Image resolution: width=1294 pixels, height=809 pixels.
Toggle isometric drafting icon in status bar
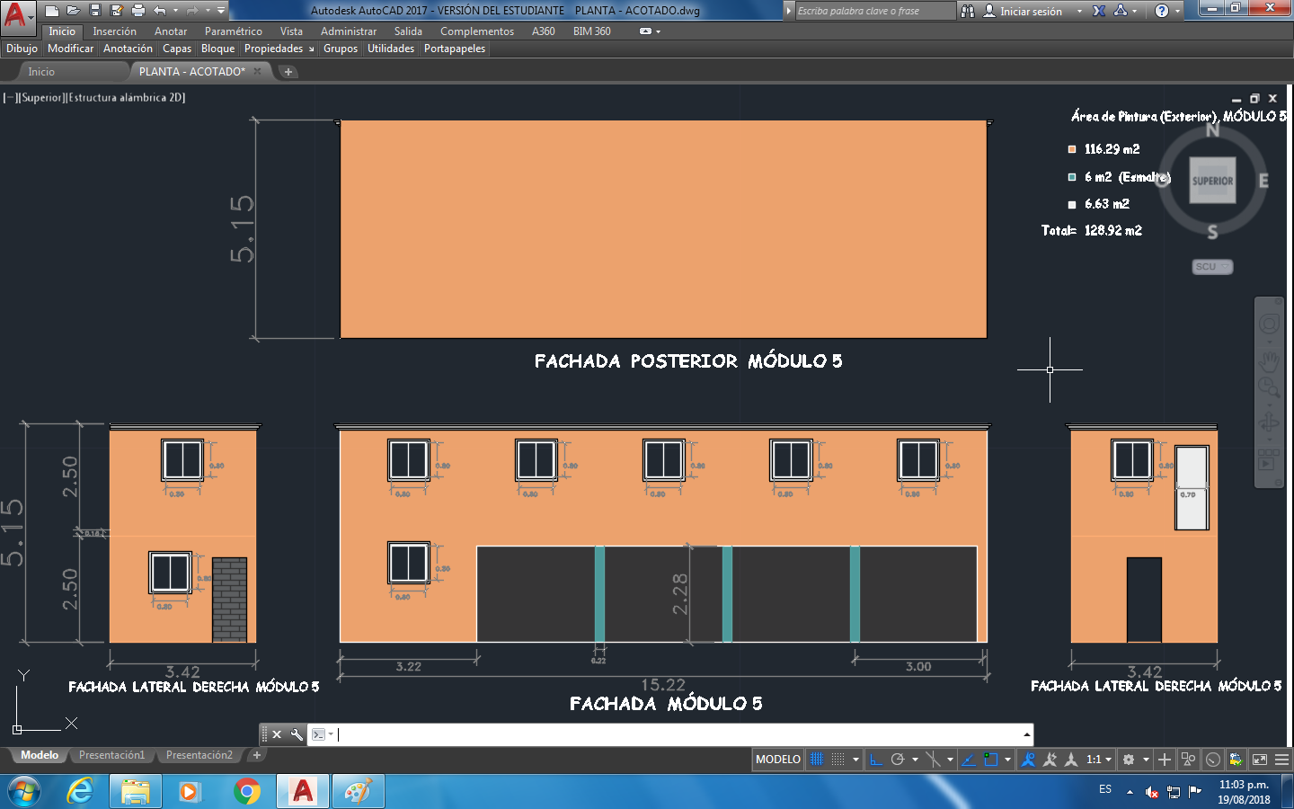[x=934, y=760]
